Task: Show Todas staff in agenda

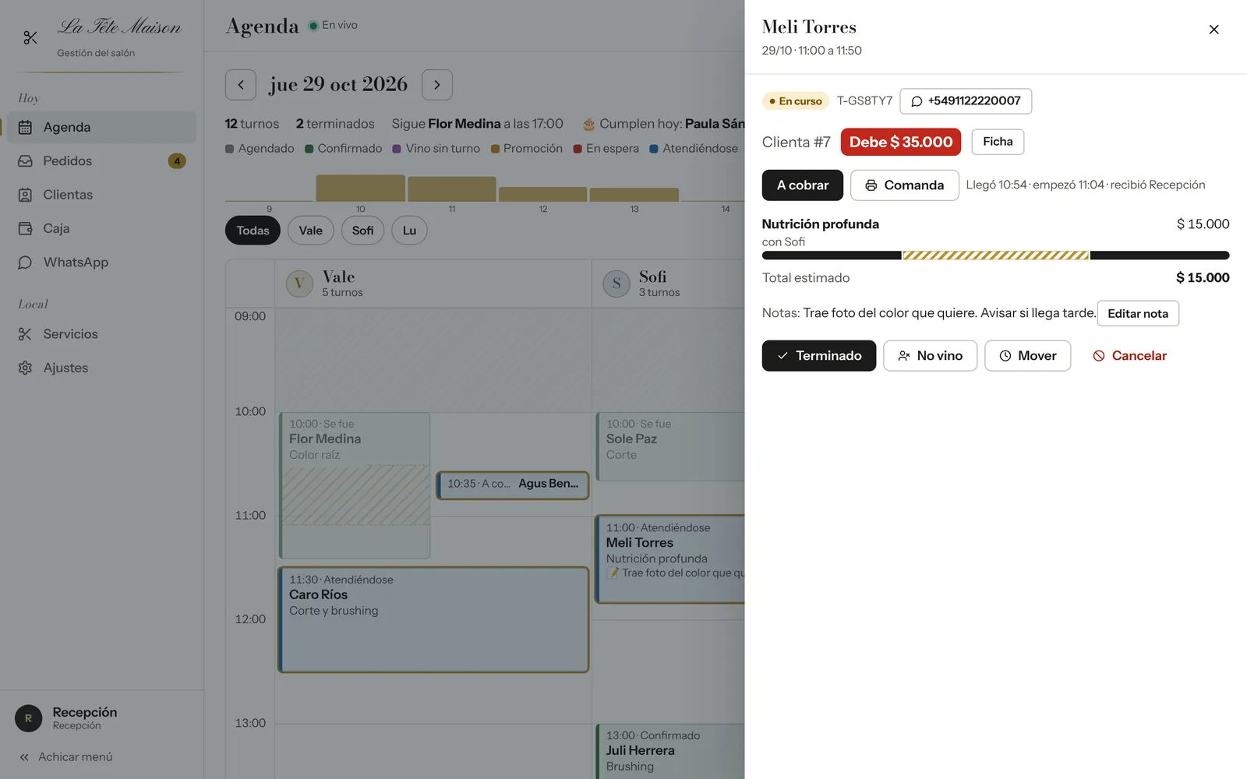Action: [x=253, y=231]
